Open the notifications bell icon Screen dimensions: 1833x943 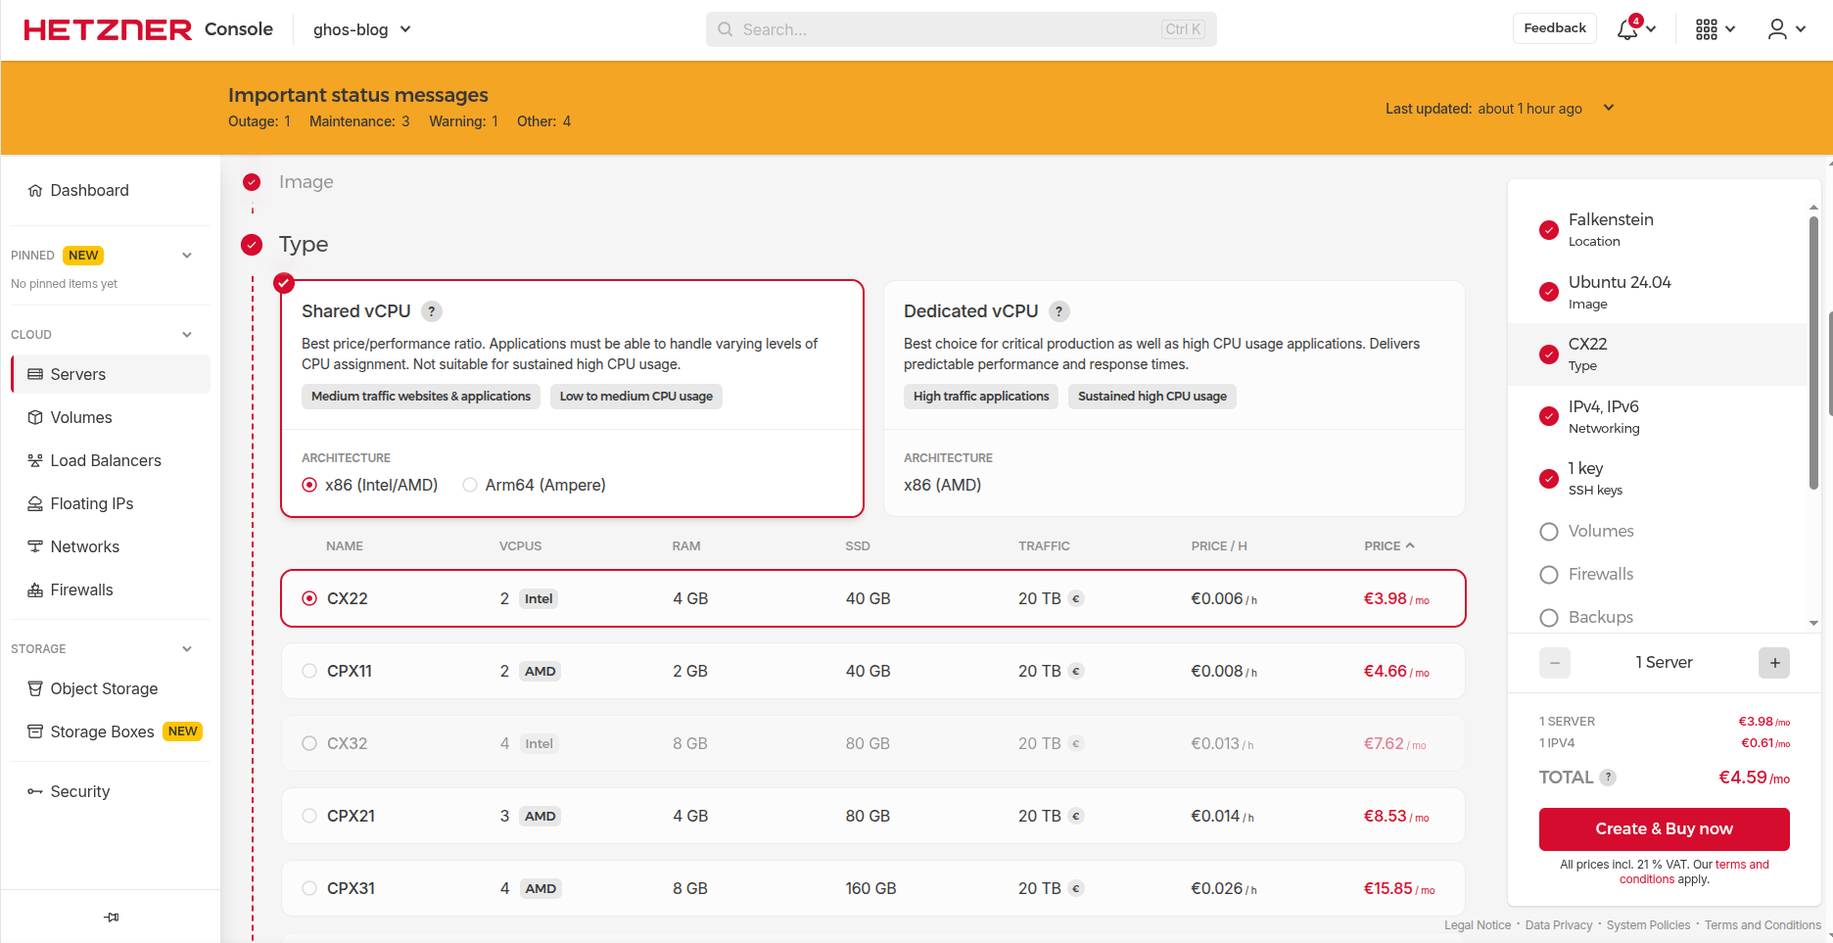1627,29
